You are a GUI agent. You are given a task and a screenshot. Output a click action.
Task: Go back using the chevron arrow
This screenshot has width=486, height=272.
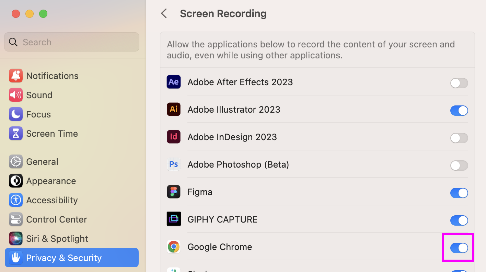click(x=164, y=14)
